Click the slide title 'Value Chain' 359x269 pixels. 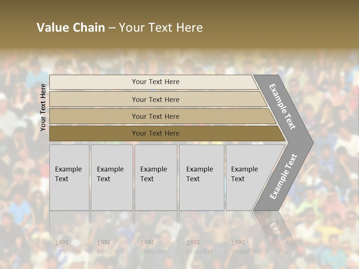pos(71,28)
